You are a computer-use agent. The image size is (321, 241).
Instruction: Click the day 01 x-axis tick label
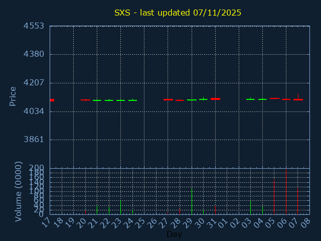(224, 223)
